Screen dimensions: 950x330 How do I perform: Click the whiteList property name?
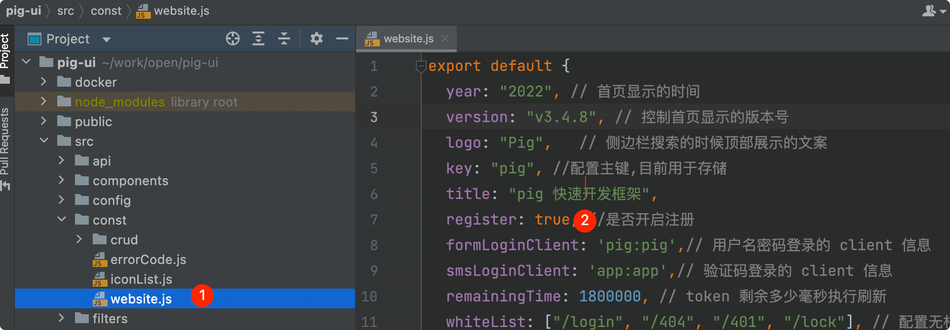[486, 322]
